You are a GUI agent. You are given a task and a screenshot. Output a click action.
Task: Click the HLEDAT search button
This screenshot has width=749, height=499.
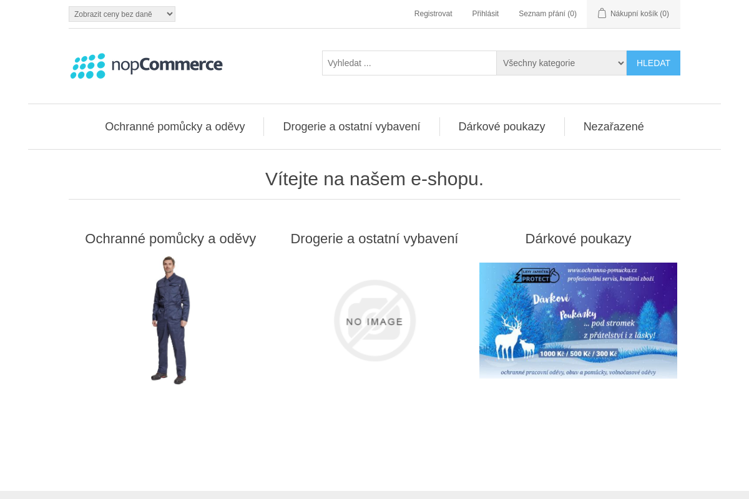pos(654,63)
